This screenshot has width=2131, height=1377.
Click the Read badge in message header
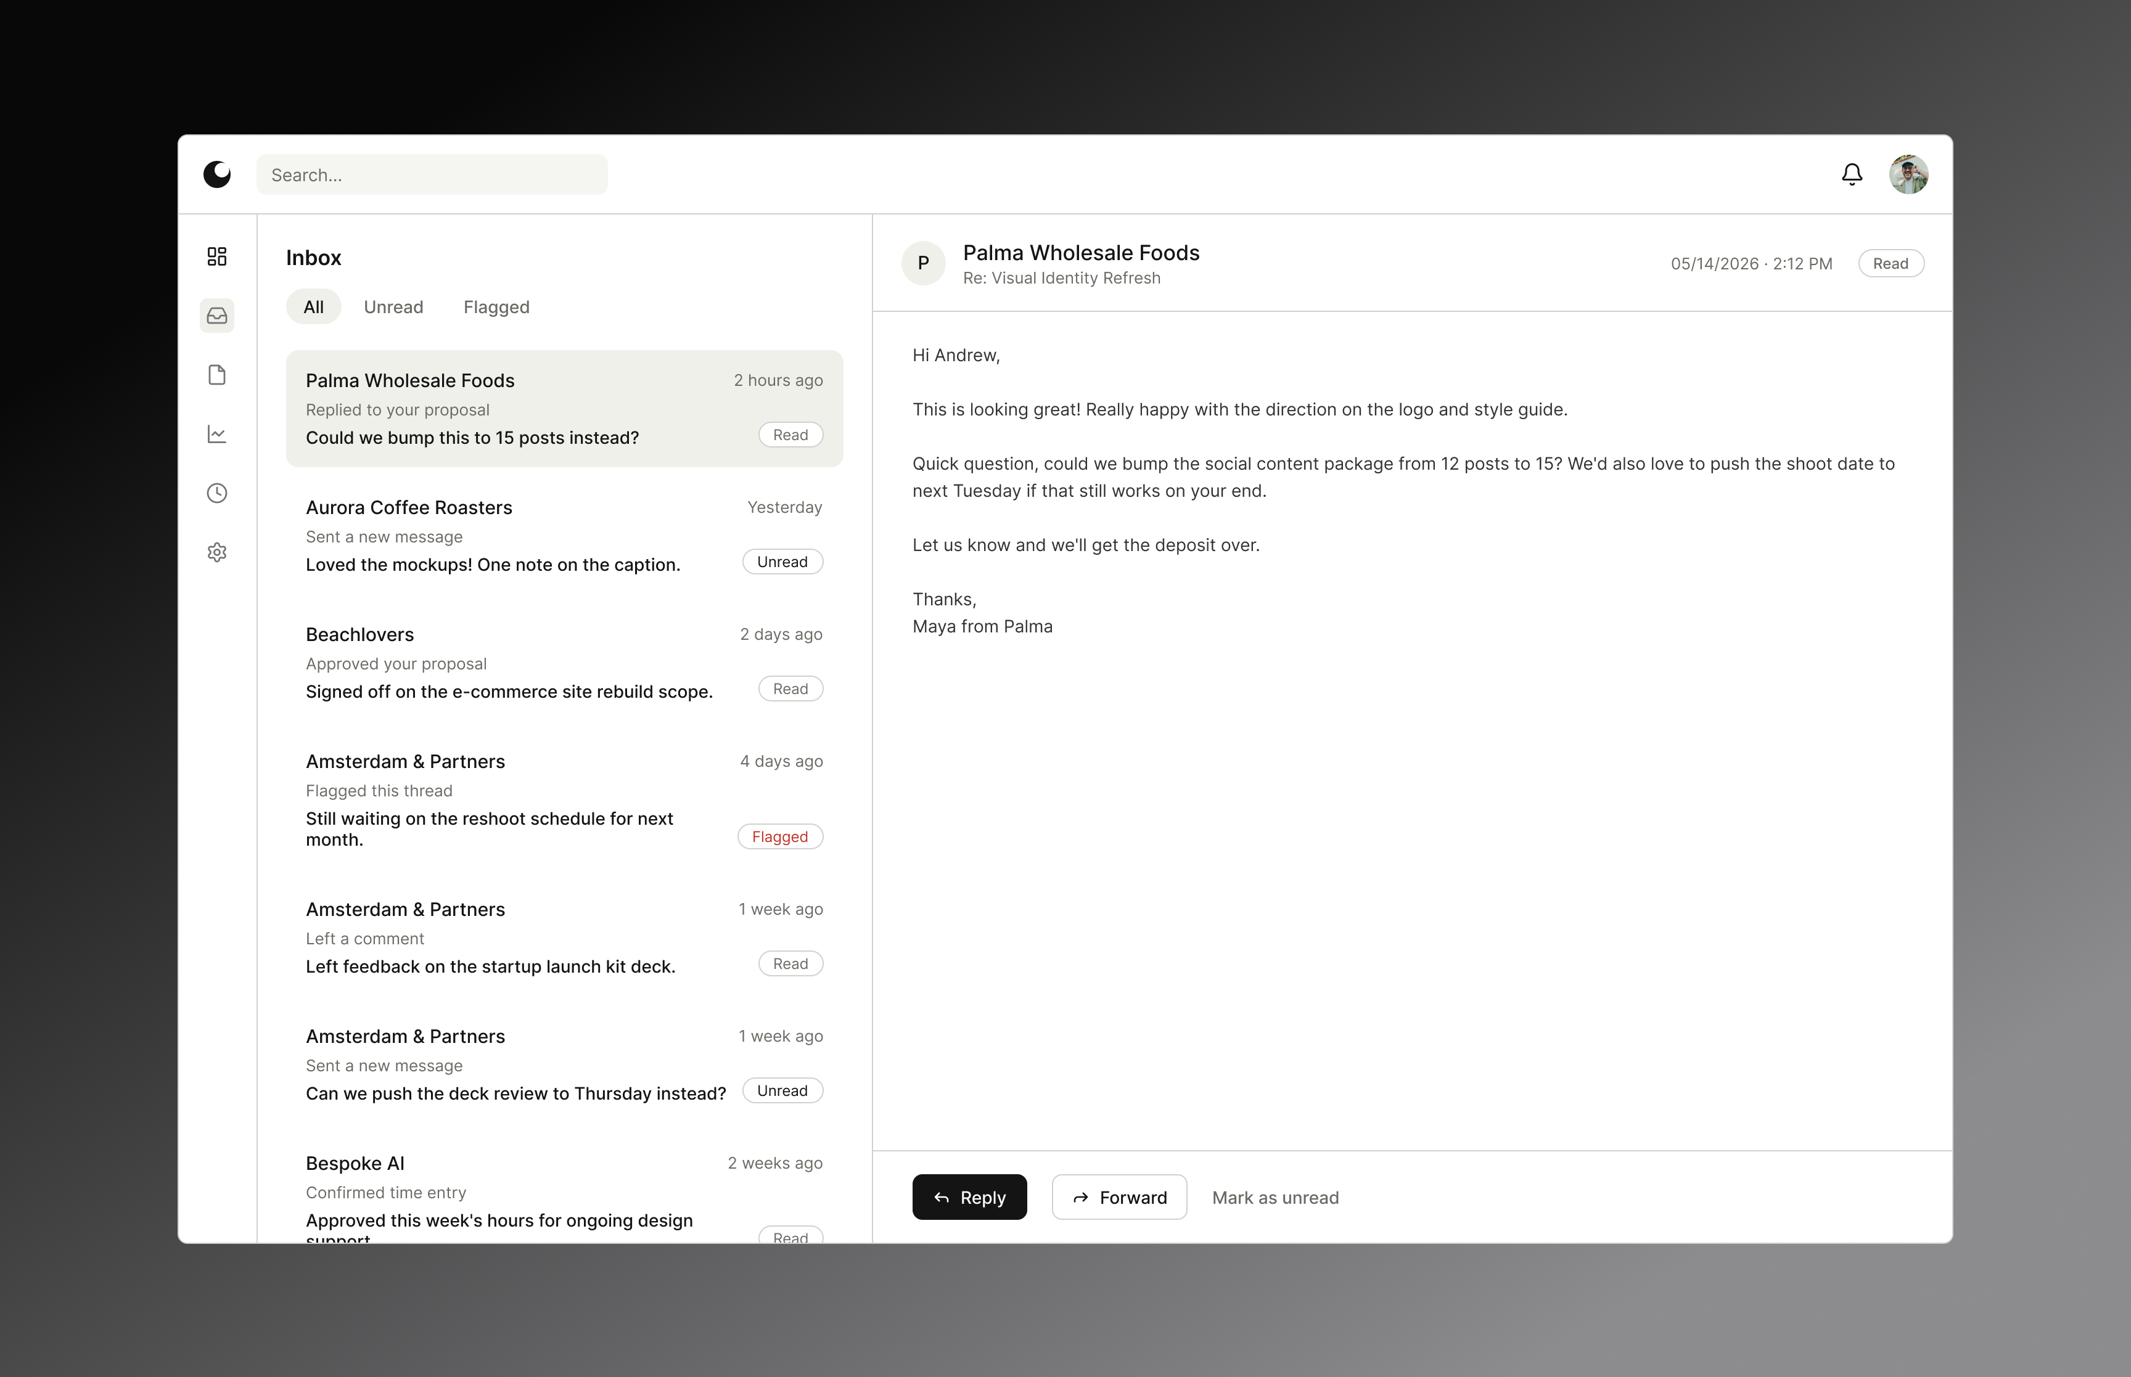pos(1891,263)
